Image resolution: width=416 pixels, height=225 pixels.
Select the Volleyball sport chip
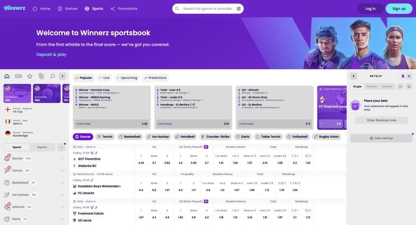coord(297,137)
